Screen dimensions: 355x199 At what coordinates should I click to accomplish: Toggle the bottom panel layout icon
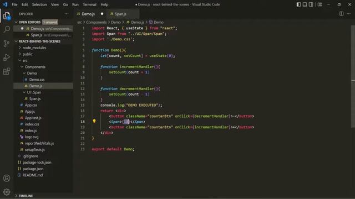pyautogui.click(x=305, y=4)
